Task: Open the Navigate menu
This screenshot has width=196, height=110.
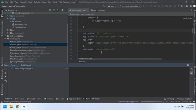Action: [x=23, y=2]
